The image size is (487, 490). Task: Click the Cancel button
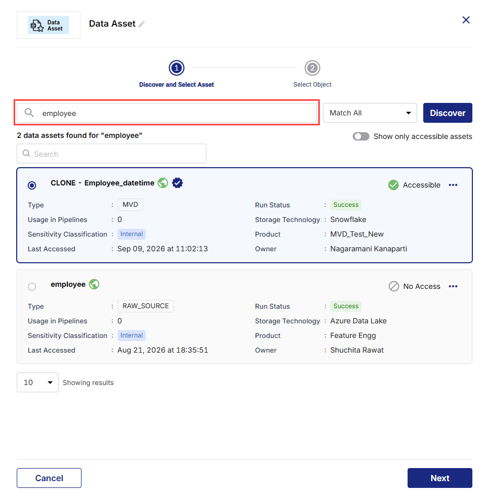(49, 478)
